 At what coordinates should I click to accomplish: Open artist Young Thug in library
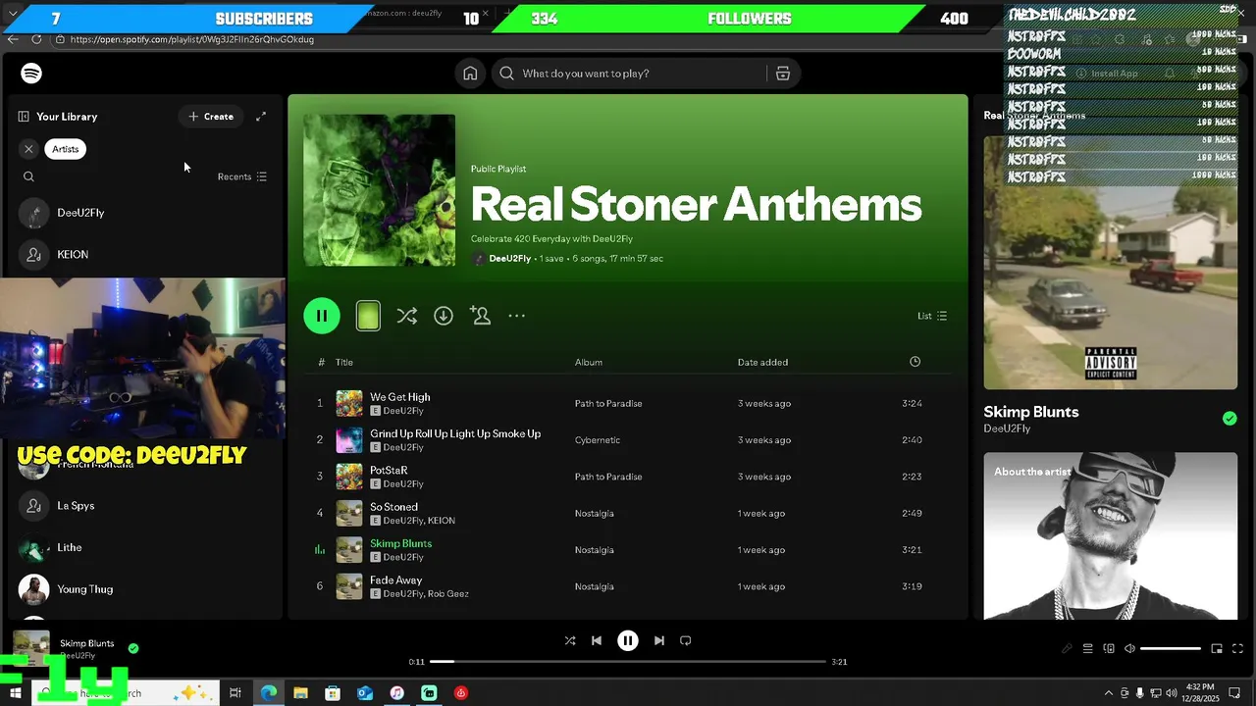(147, 589)
